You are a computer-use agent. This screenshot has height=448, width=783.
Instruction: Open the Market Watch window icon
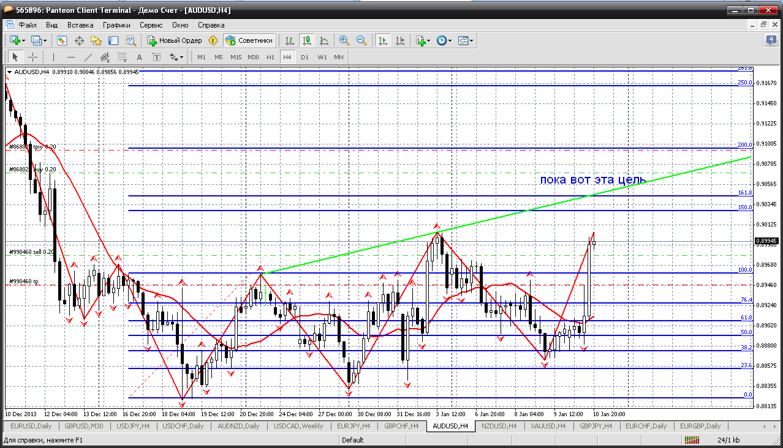pos(62,40)
